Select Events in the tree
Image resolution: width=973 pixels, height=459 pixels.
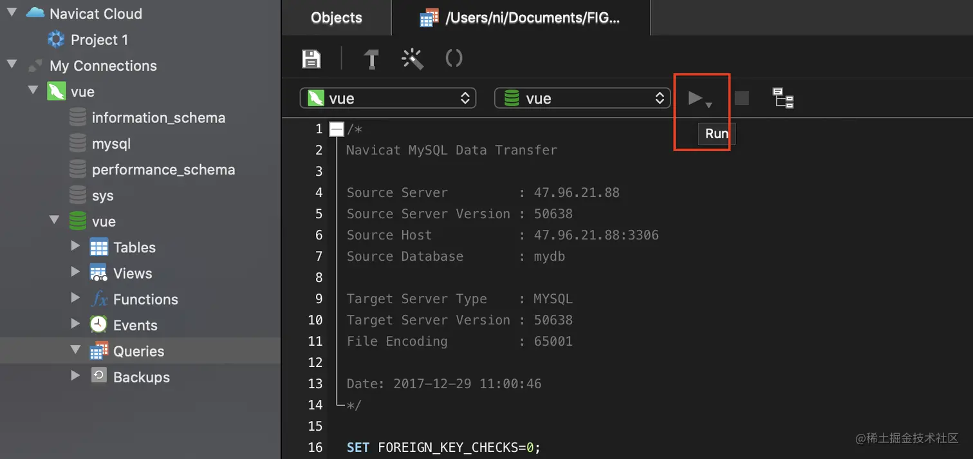coord(135,325)
